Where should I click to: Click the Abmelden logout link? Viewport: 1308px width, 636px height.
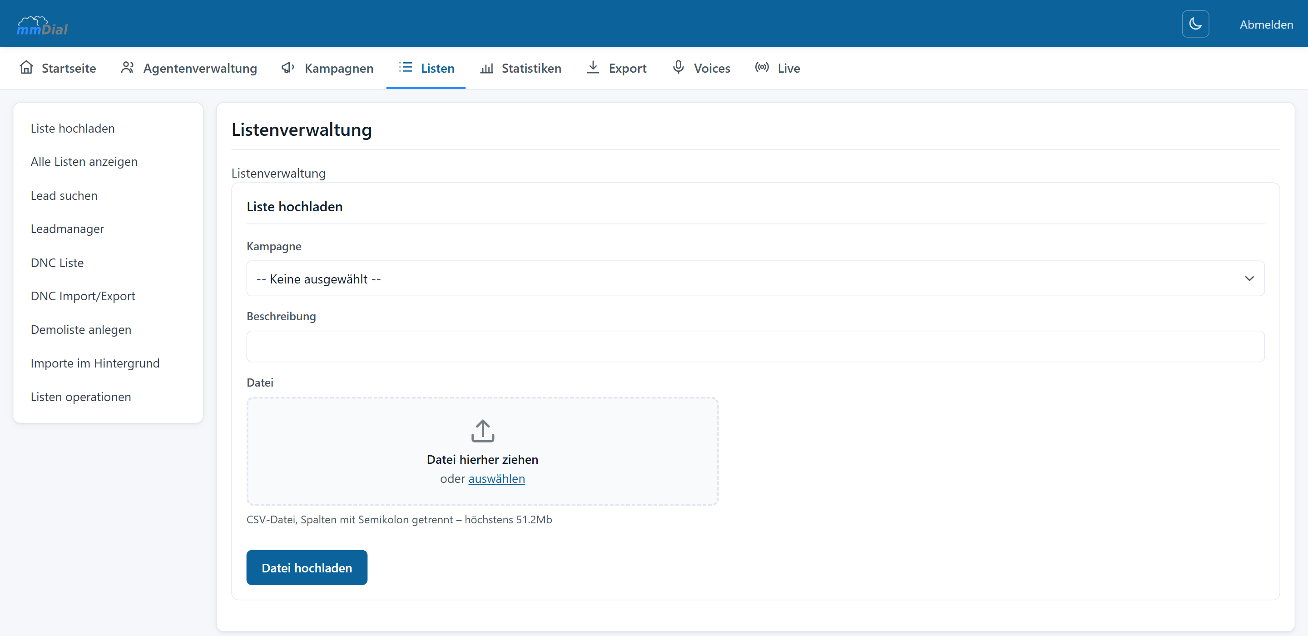1266,25
